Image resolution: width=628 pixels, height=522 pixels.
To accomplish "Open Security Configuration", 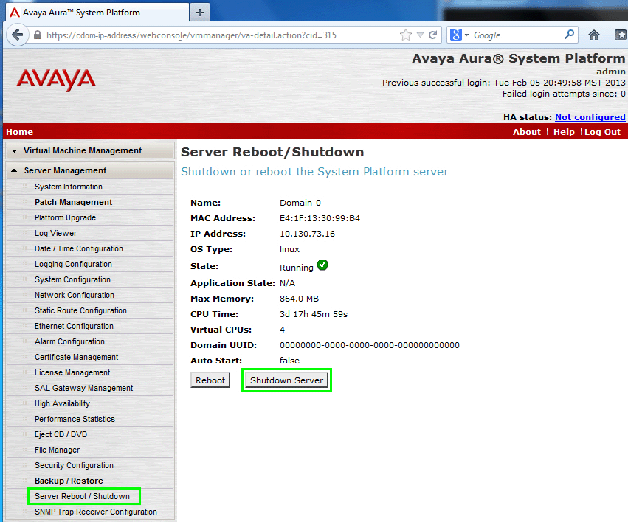I will pos(74,466).
